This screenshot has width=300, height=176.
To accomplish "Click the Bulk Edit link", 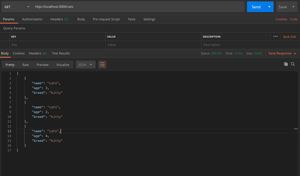I will [x=290, y=37].
